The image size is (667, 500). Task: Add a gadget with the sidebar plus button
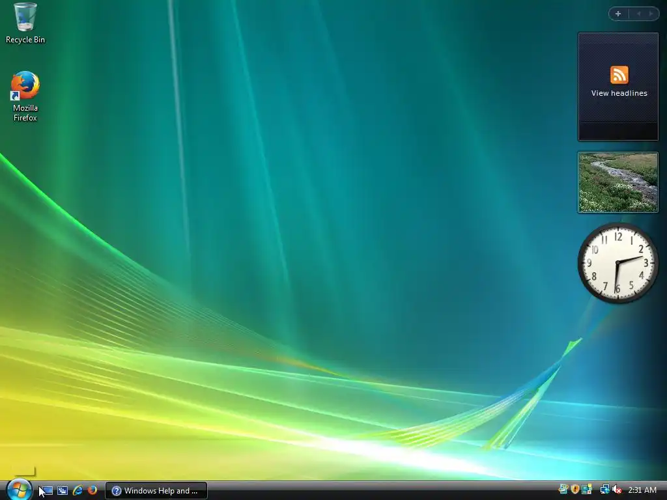618,14
